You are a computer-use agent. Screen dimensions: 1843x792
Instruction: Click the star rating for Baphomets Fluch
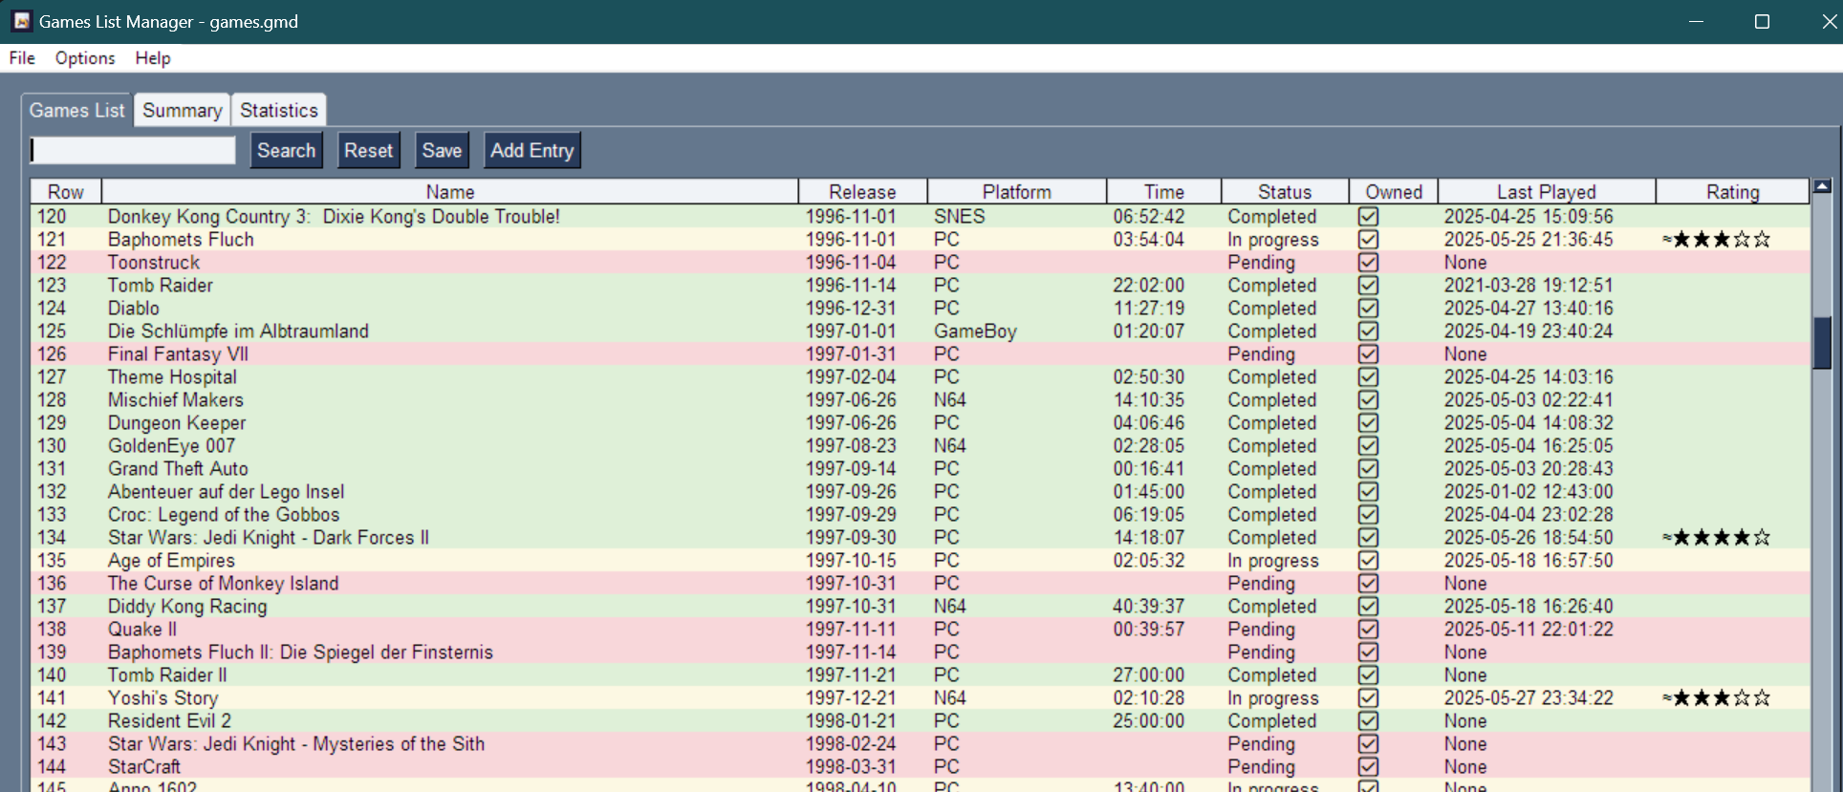(x=1716, y=240)
